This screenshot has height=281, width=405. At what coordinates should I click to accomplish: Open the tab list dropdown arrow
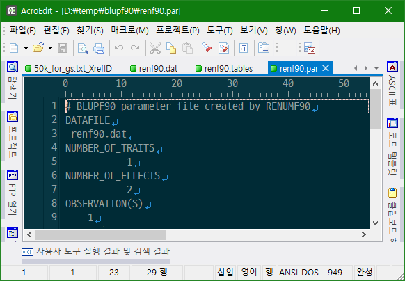(x=376, y=68)
